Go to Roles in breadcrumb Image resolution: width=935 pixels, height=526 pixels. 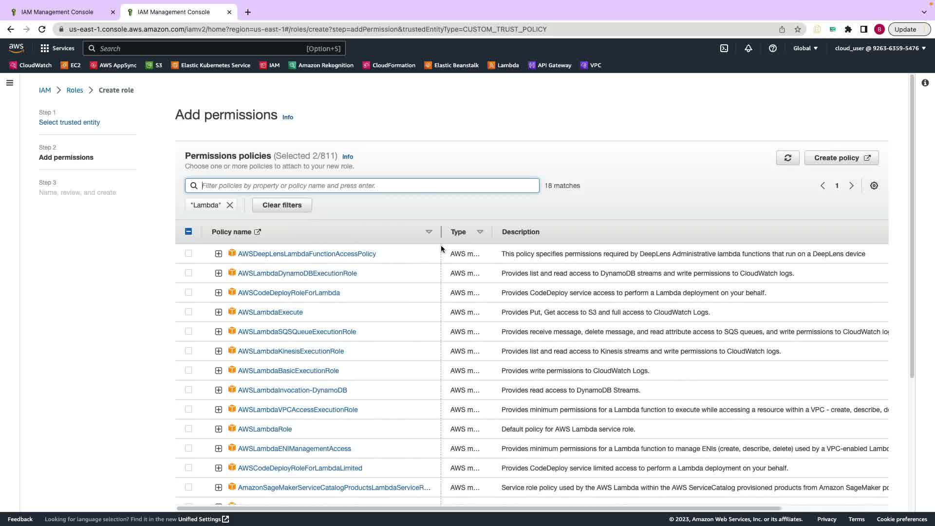click(75, 90)
